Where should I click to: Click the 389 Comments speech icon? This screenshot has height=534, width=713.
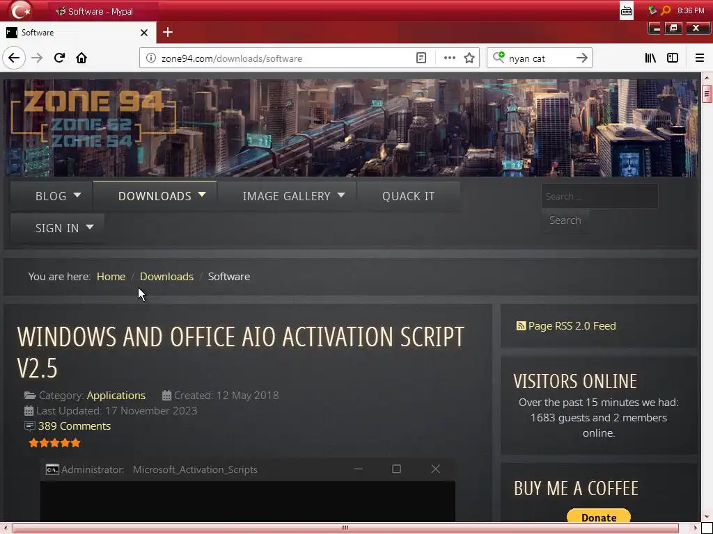pos(29,426)
